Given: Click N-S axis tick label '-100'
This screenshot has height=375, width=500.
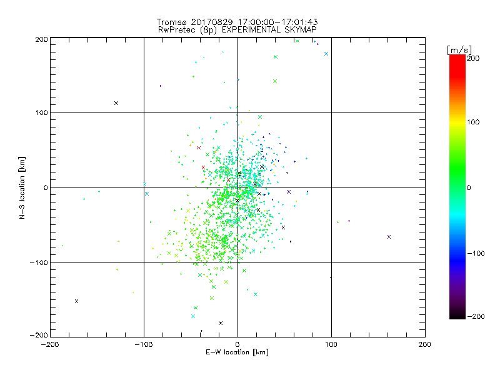Looking at the screenshot, I should [39, 262].
